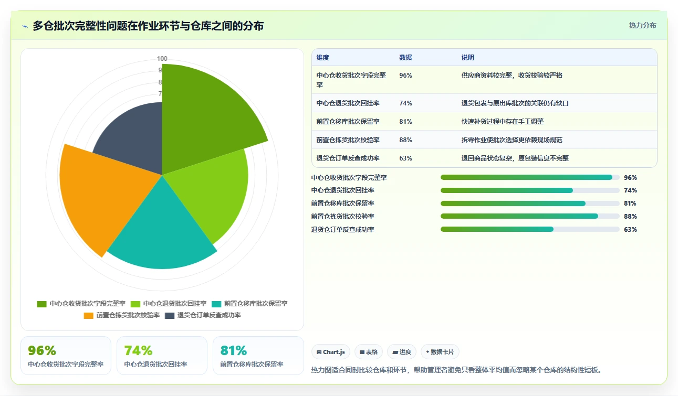This screenshot has width=678, height=396.
Task: Click table value 96%
Action: tap(405, 76)
